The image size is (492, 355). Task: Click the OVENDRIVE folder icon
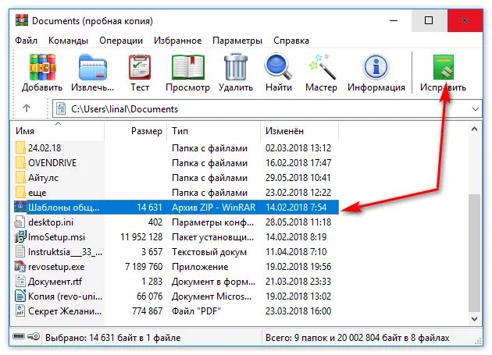tap(20, 162)
